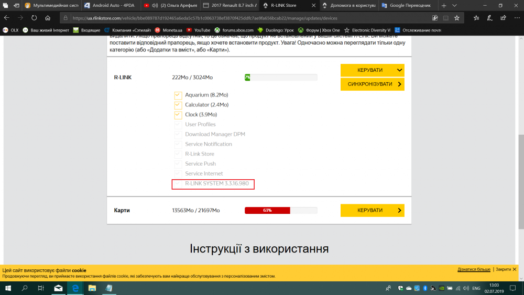The image size is (524, 295).
Task: Open YouTube bookmark
Action: pos(198,30)
